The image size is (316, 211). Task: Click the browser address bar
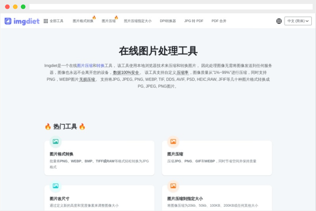tap(171, 7)
